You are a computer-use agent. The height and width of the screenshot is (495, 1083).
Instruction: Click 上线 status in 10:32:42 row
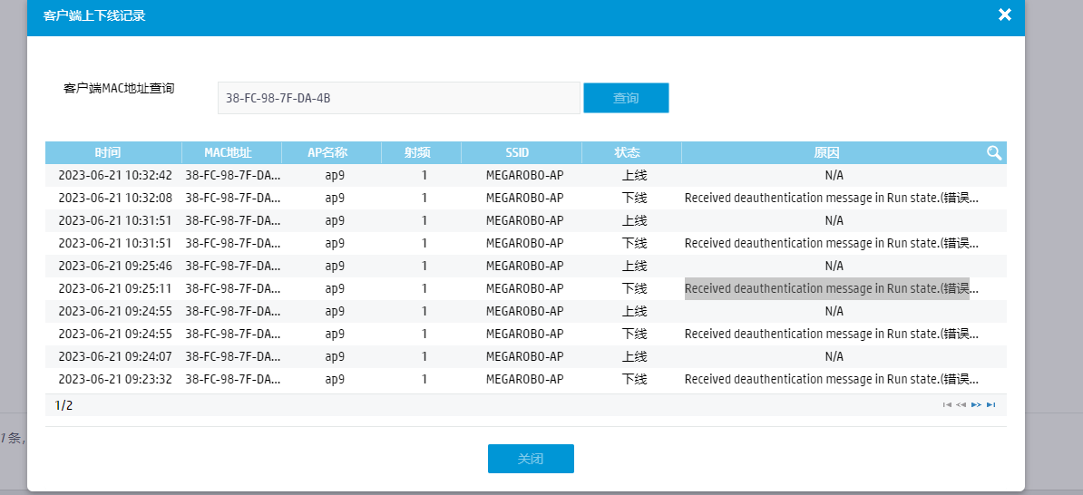tap(634, 175)
